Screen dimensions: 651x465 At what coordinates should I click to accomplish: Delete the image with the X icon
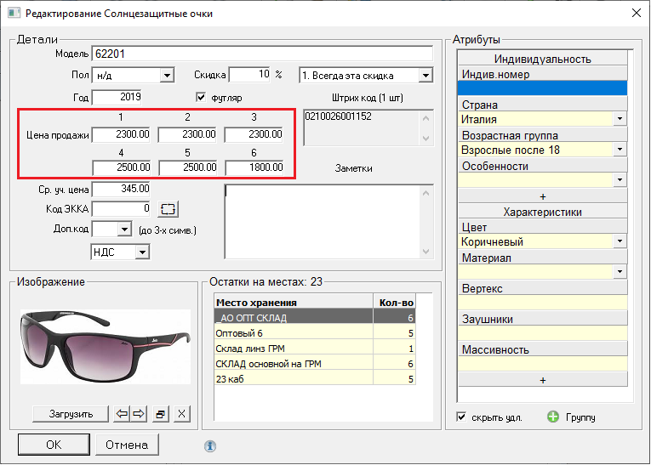click(181, 414)
